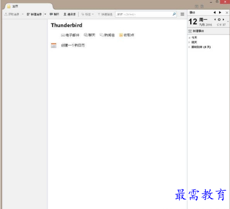The image size is (230, 209).
Task: Go to next pane using right triangle
Action: tap(220, 13)
